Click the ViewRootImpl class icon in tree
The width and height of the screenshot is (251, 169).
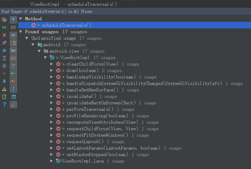coord(52,58)
